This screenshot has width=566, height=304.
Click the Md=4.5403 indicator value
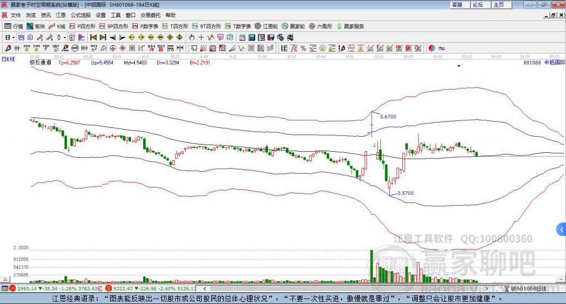[x=135, y=62]
